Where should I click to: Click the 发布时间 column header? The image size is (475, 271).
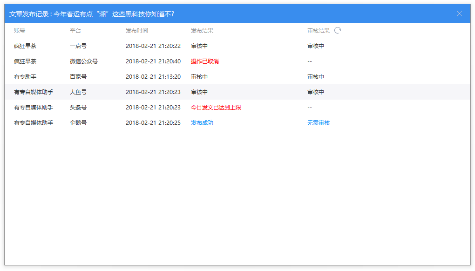(x=137, y=31)
